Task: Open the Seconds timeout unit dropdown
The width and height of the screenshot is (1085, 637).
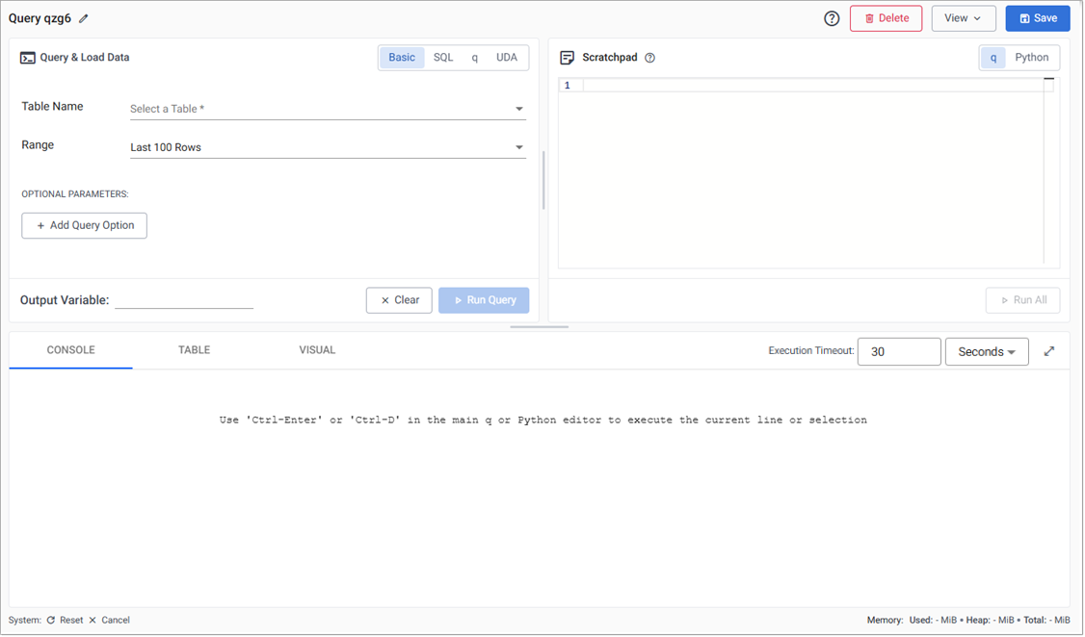Action: click(987, 352)
